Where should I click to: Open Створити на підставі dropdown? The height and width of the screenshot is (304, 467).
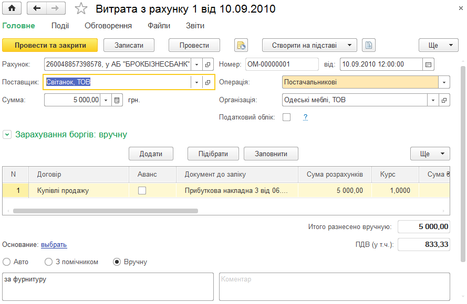[309, 45]
